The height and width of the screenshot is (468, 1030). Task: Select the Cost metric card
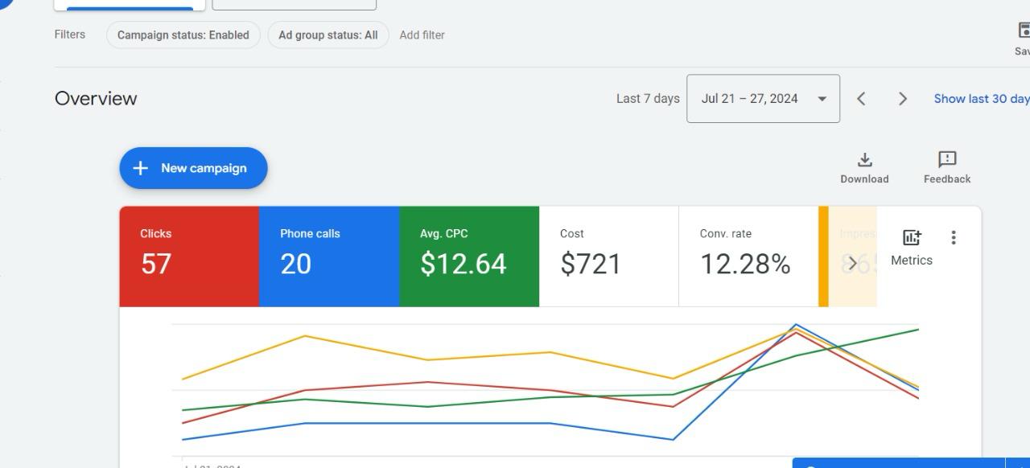pos(609,257)
